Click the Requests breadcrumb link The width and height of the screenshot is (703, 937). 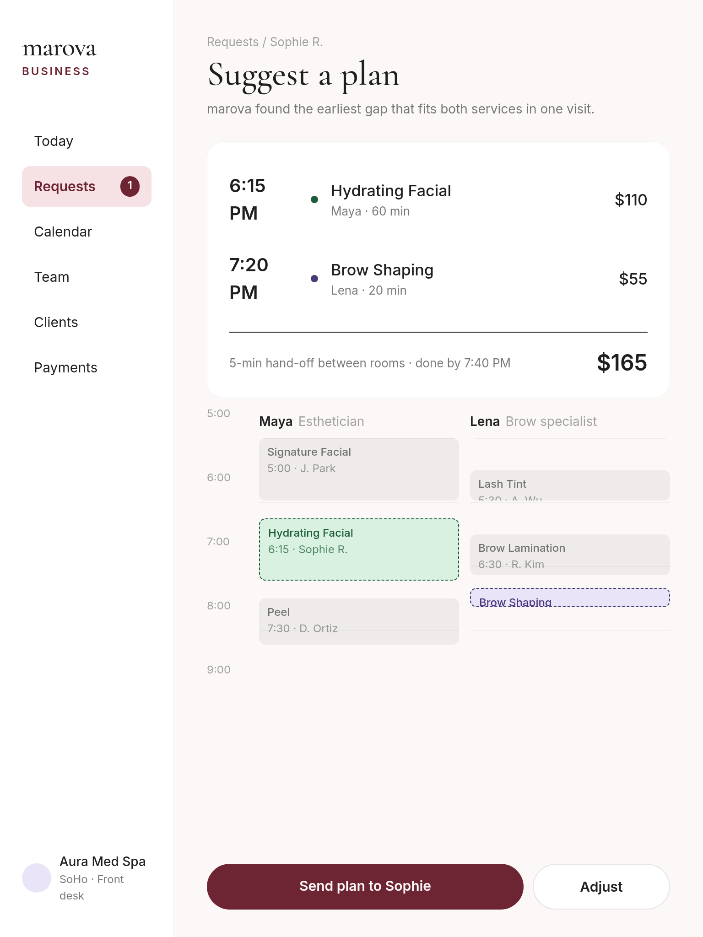(x=233, y=42)
